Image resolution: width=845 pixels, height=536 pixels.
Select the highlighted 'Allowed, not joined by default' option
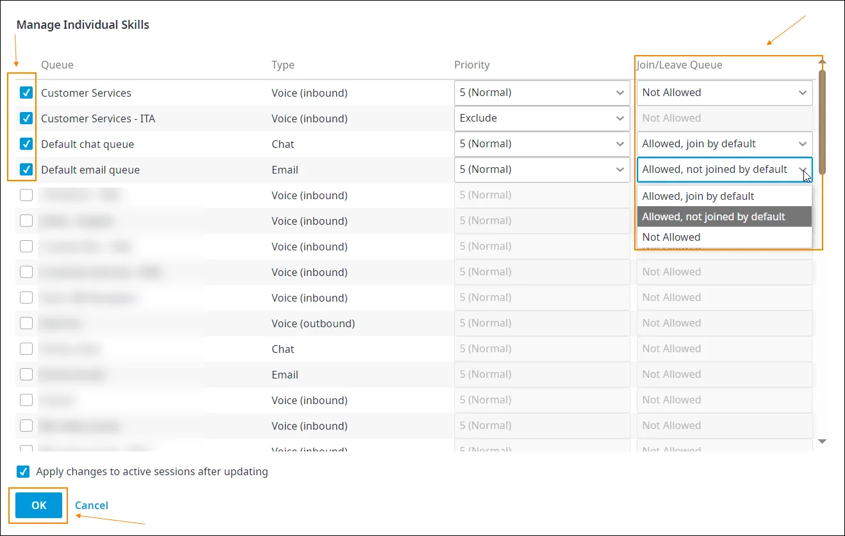pyautogui.click(x=725, y=216)
